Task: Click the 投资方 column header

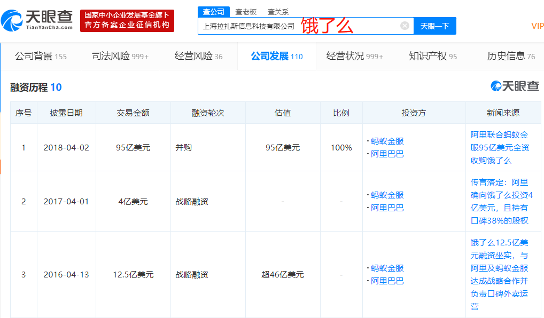Action: coord(414,113)
